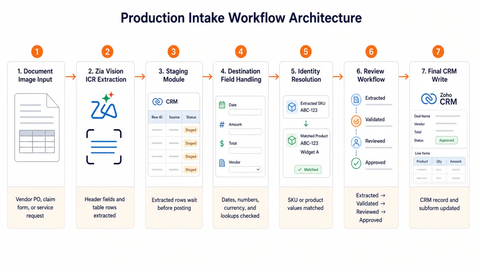Click the Qty column header
Screen dimensions: 479x270
pos(439,161)
